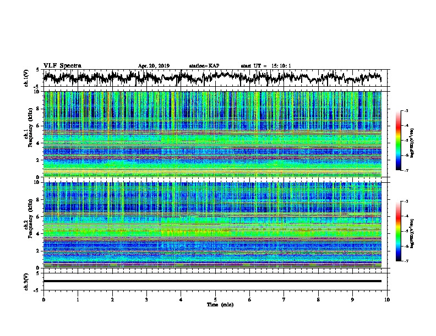The height and width of the screenshot is (336, 436).
Task: Click the ch.1 "Frequency (kHz)" axis label
Action: pyautogui.click(x=30, y=127)
